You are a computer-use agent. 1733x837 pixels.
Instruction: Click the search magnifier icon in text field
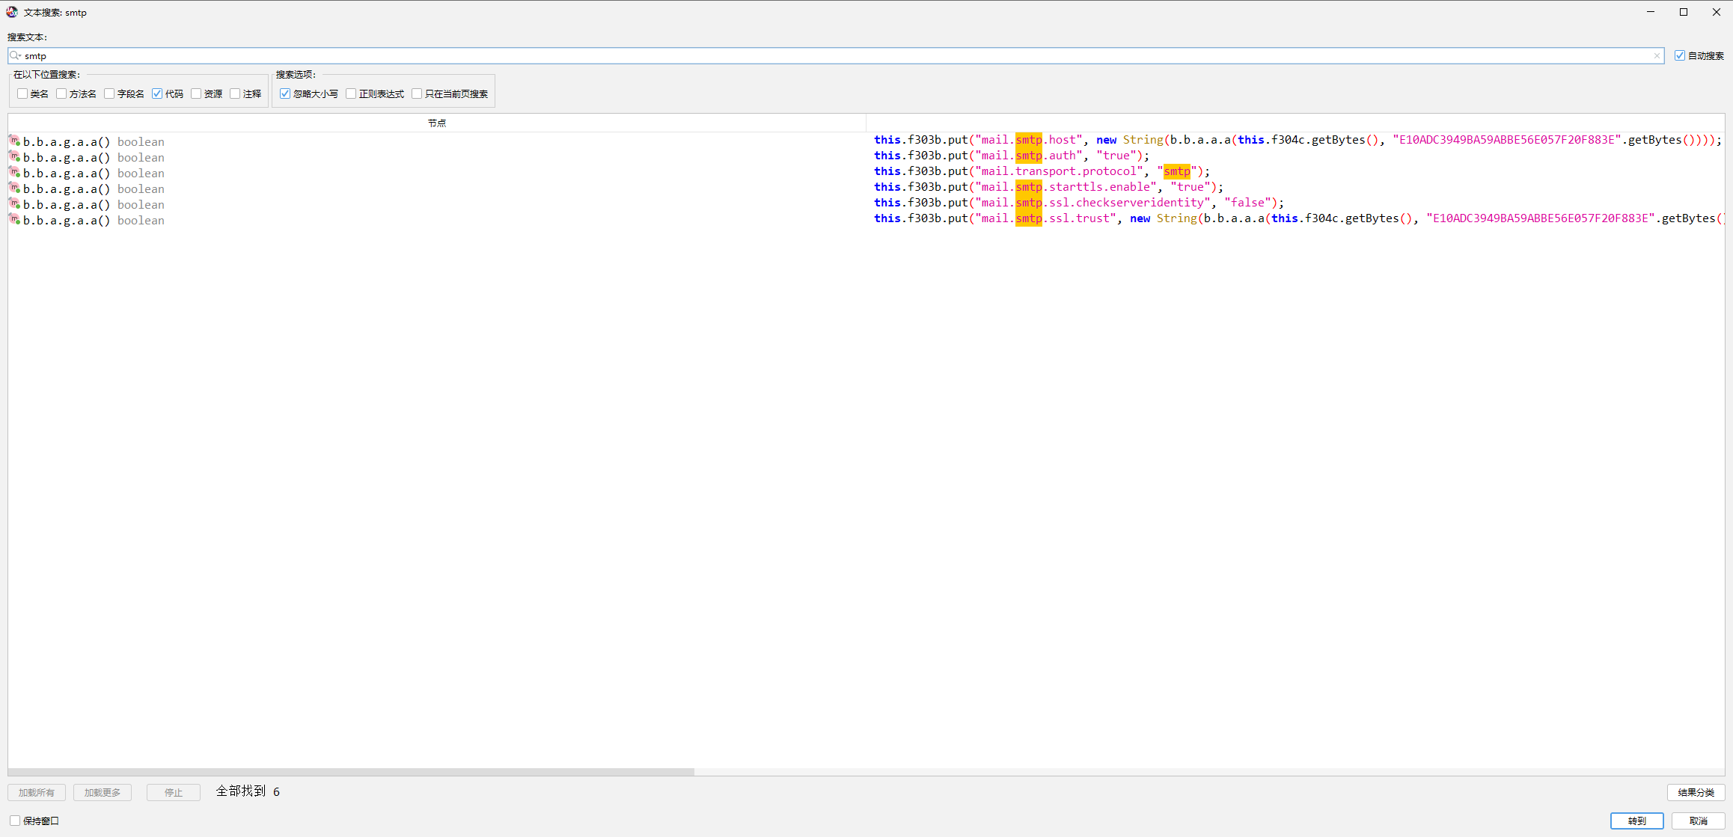coord(15,55)
